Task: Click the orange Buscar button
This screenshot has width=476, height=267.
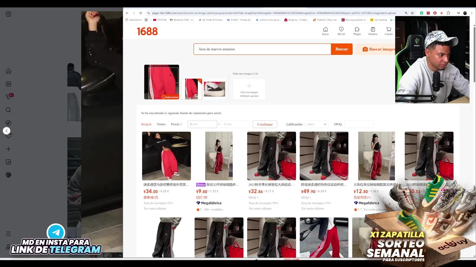Action: [342, 49]
